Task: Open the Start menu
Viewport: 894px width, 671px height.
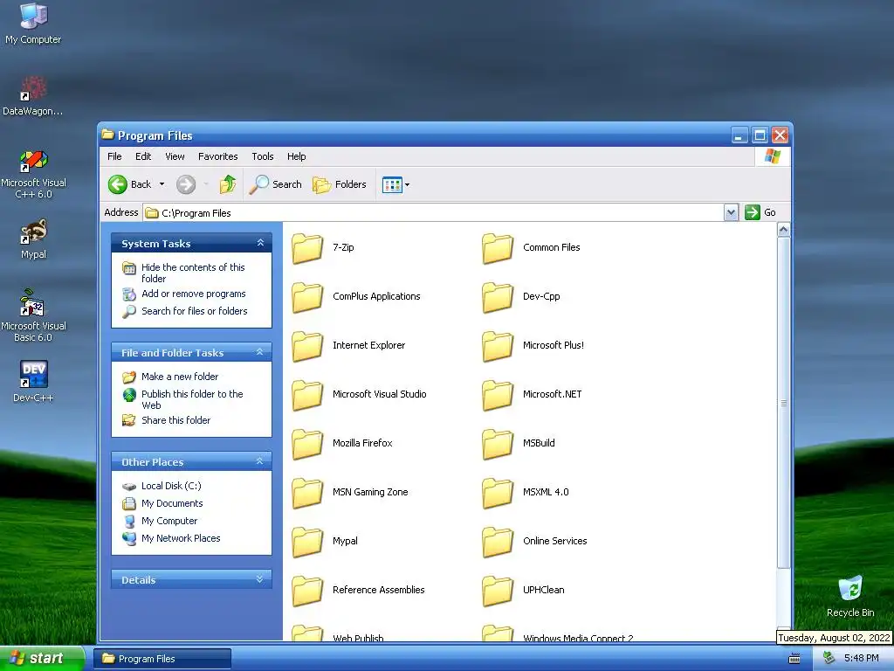Action: tap(42, 658)
